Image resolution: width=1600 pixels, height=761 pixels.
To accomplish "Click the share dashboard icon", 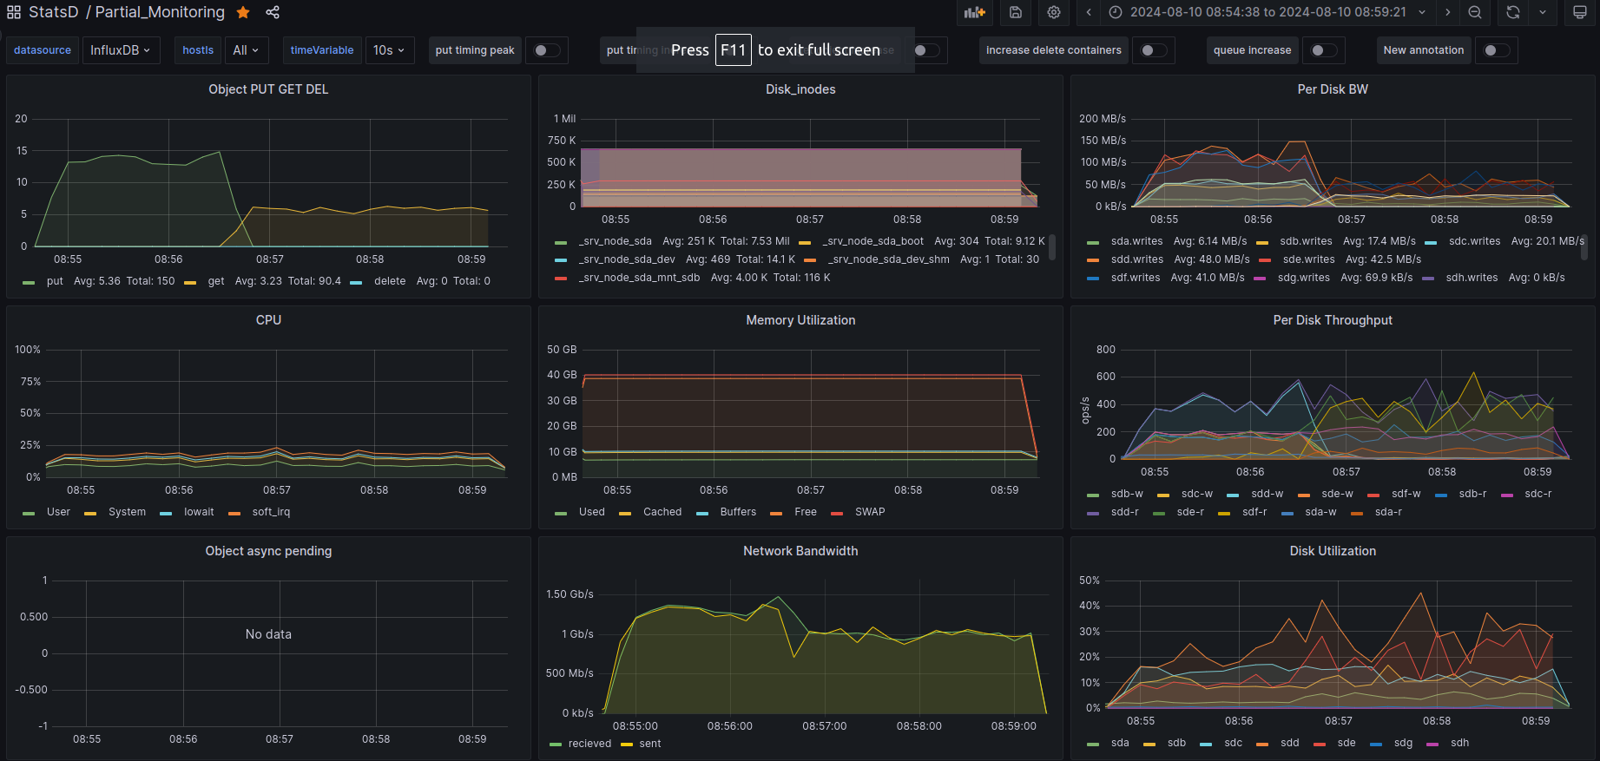I will coord(273,12).
